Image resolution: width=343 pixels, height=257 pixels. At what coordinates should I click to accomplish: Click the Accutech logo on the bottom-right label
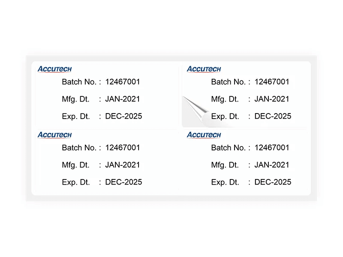click(x=204, y=135)
